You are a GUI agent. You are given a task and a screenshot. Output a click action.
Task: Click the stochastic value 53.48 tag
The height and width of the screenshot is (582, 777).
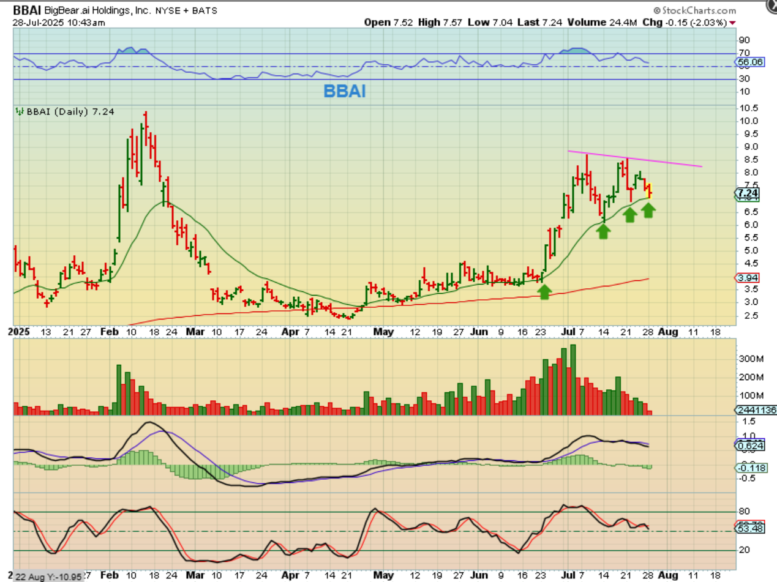pos(750,529)
